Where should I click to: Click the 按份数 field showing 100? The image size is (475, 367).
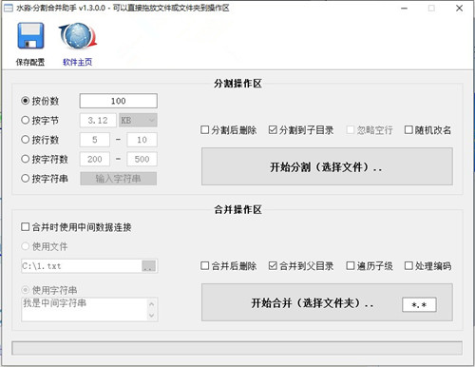click(x=119, y=101)
